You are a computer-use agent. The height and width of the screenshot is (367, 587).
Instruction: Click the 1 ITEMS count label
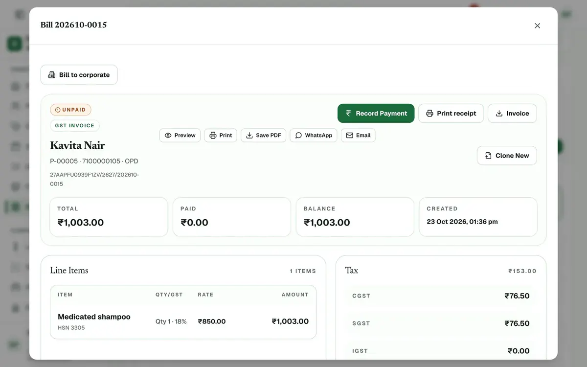point(303,271)
